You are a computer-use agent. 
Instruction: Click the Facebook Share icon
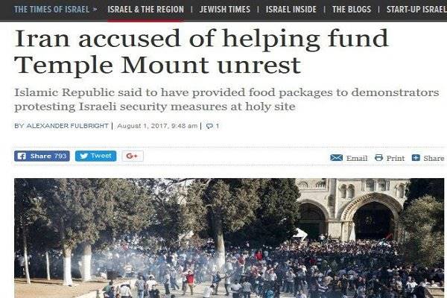(22, 156)
